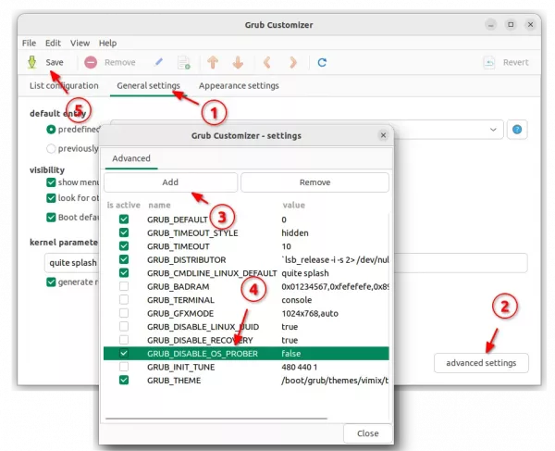Close the Grub Customizer settings dialog
This screenshot has width=555, height=451.
[x=383, y=135]
